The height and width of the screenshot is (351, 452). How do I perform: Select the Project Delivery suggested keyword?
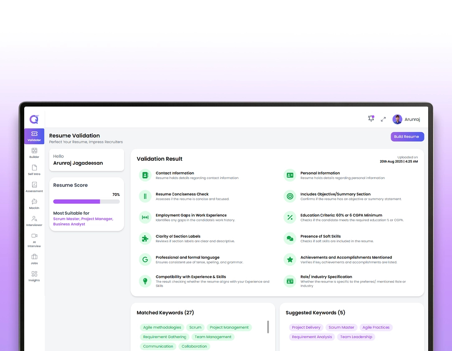(x=306, y=327)
